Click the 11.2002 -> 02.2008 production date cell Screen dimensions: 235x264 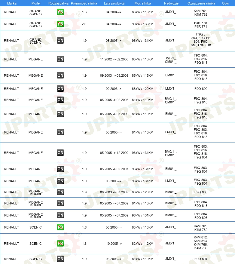tap(114, 59)
